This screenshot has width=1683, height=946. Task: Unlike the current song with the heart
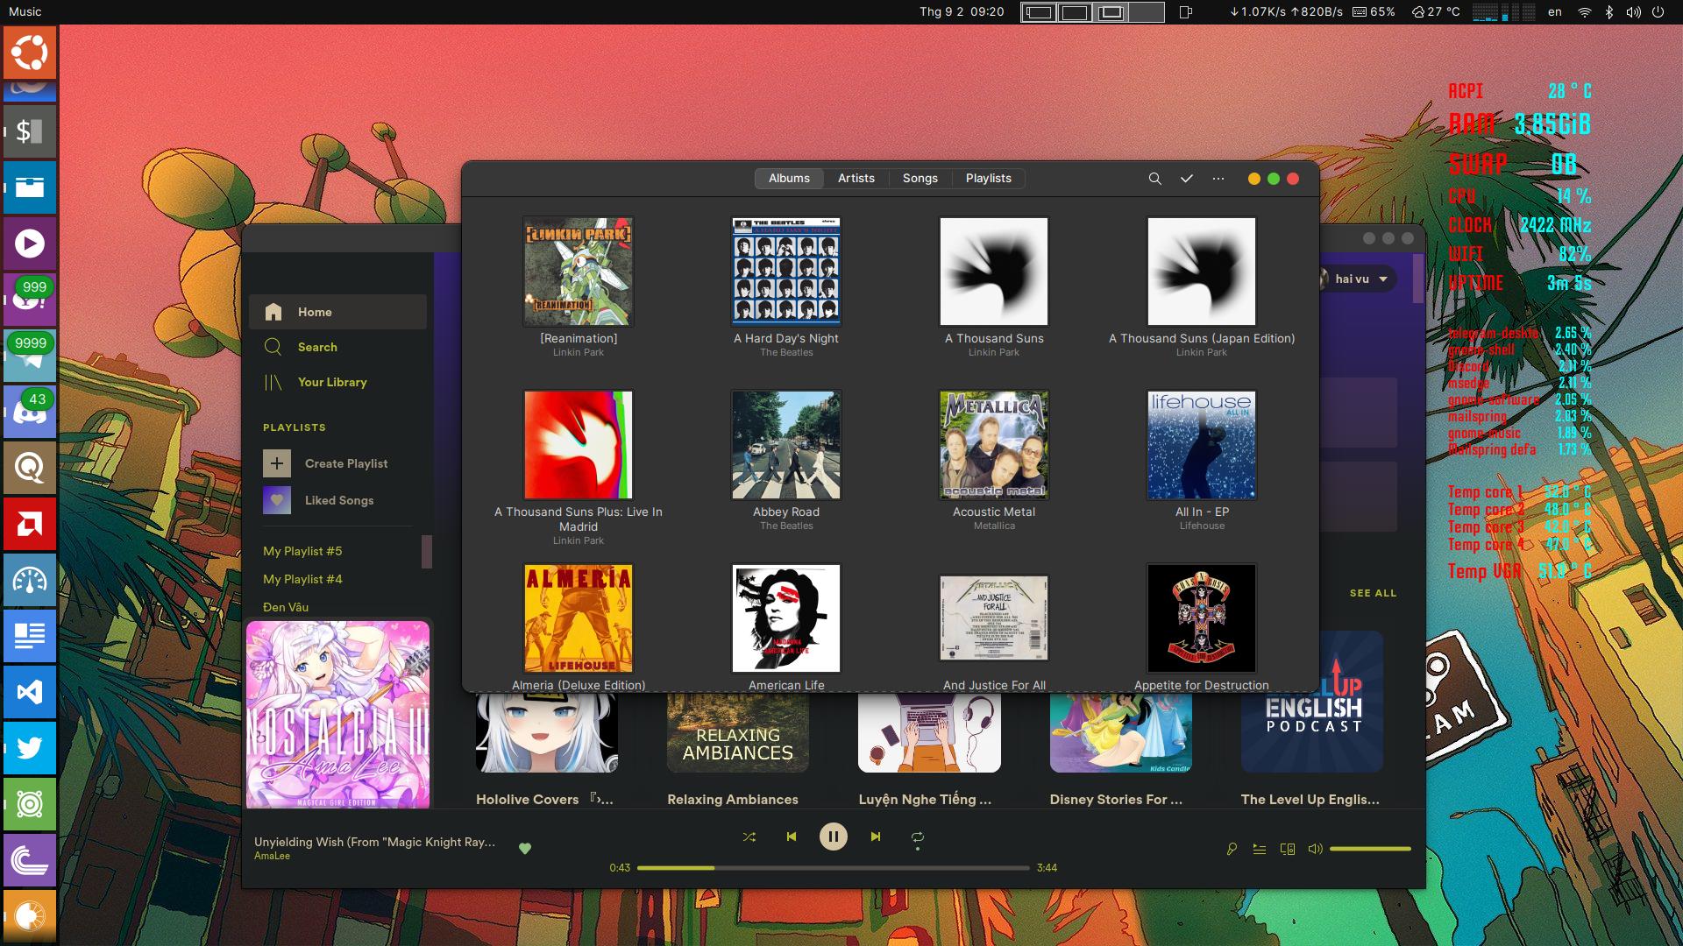pyautogui.click(x=525, y=848)
